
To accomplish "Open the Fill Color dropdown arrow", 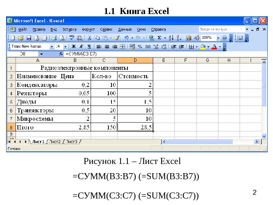I will click(208, 47).
